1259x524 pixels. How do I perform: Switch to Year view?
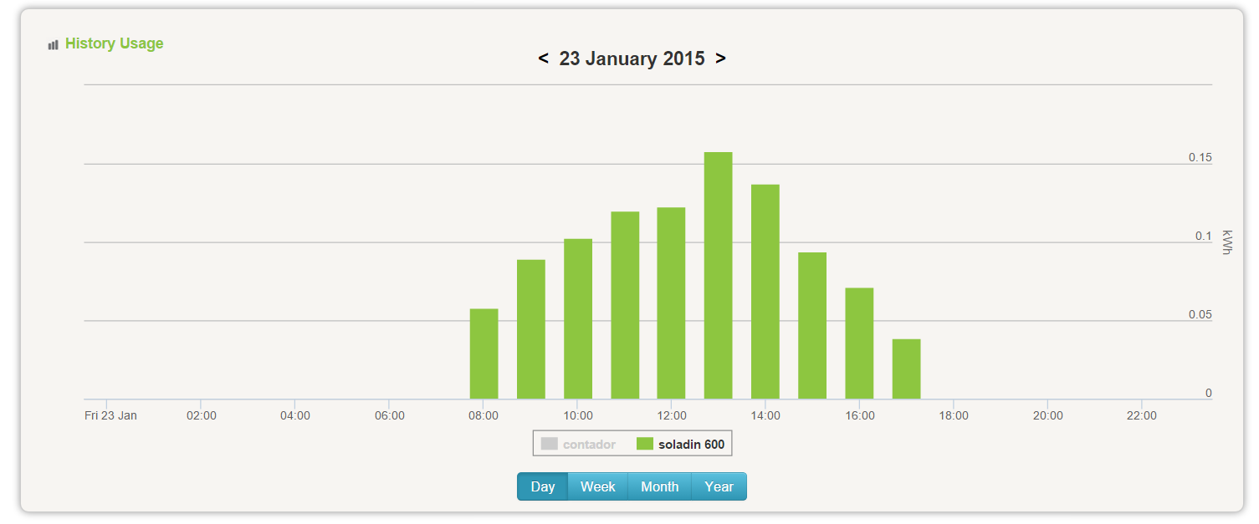coord(719,486)
